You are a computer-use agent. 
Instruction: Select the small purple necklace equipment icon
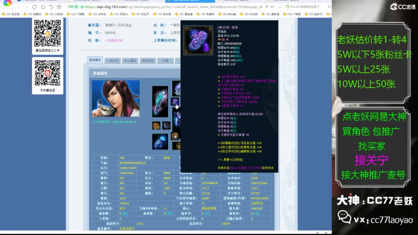click(x=174, y=102)
